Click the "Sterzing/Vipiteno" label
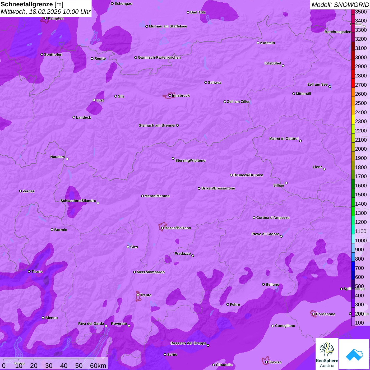 tap(190, 160)
